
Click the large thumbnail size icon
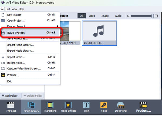click(x=156, y=16)
